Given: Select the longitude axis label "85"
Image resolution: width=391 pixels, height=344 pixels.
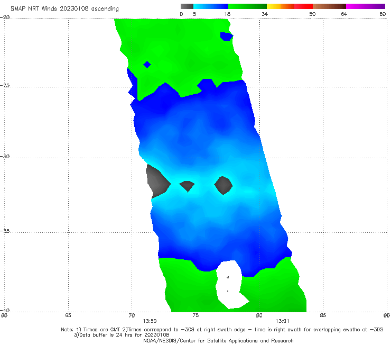Looking at the screenshot, I should click(323, 315).
